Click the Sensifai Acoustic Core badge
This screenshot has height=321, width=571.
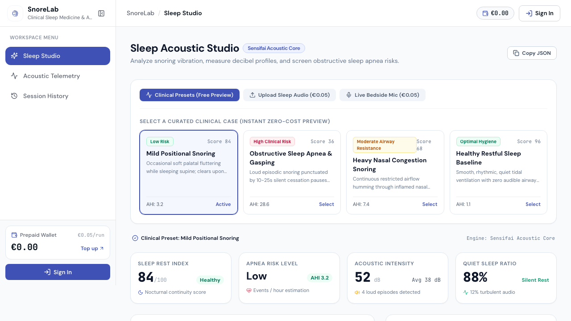[x=274, y=48]
